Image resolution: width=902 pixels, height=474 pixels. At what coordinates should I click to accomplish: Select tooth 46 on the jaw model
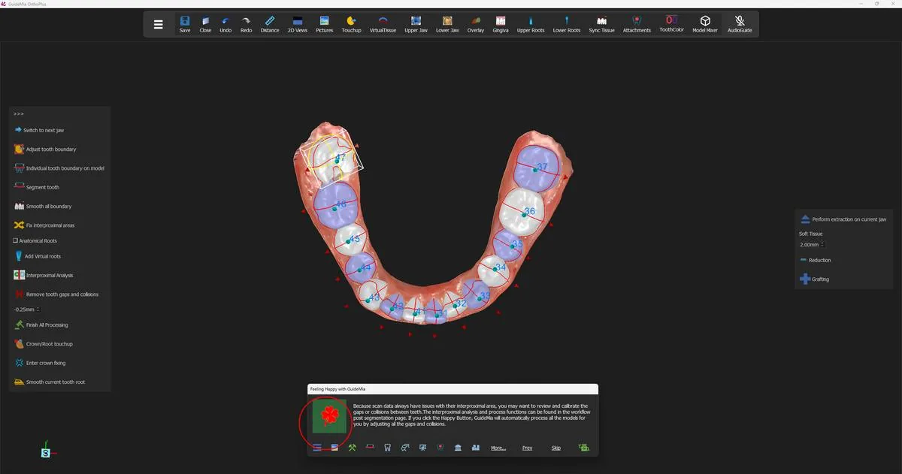pos(337,204)
